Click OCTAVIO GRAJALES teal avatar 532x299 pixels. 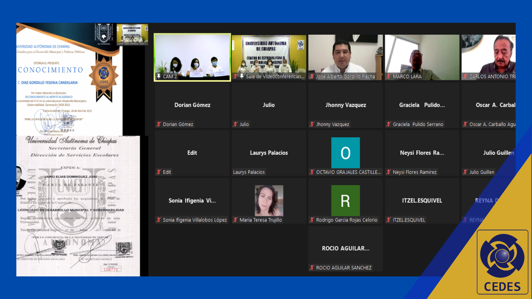click(x=346, y=153)
